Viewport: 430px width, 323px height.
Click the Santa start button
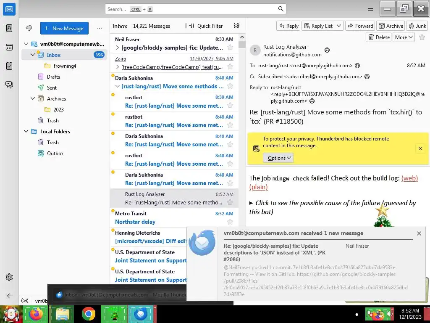point(11,314)
